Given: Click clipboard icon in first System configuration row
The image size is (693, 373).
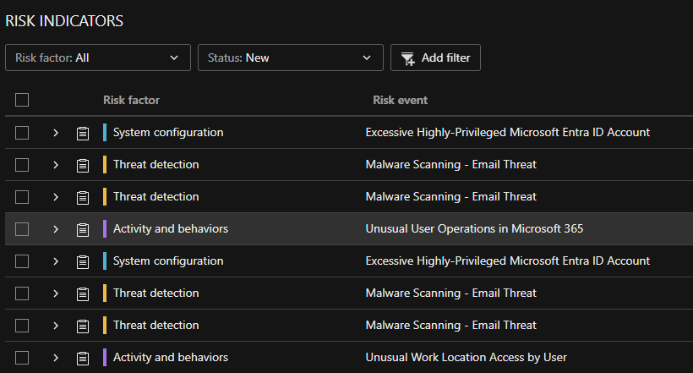Looking at the screenshot, I should (83, 133).
